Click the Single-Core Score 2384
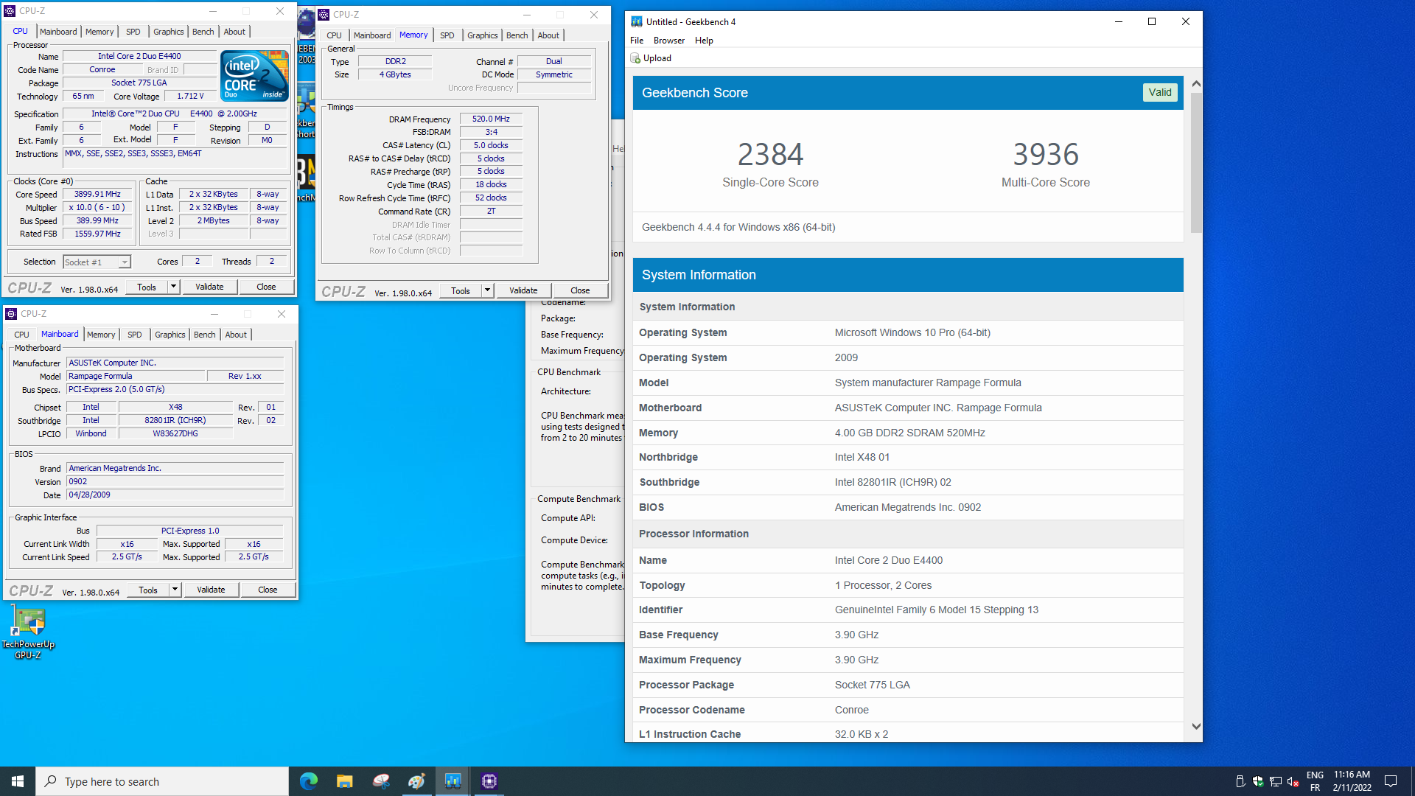The height and width of the screenshot is (796, 1415). pos(770,155)
